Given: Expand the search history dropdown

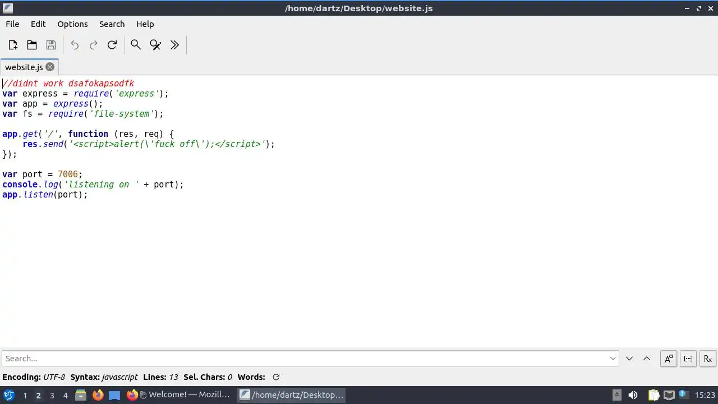Looking at the screenshot, I should 613,359.
